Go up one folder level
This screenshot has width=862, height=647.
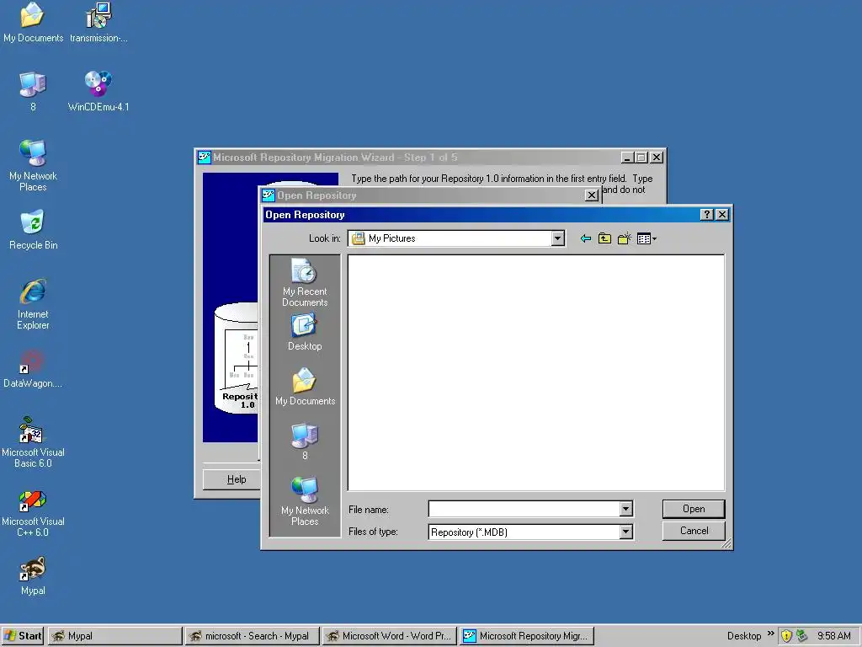(604, 238)
